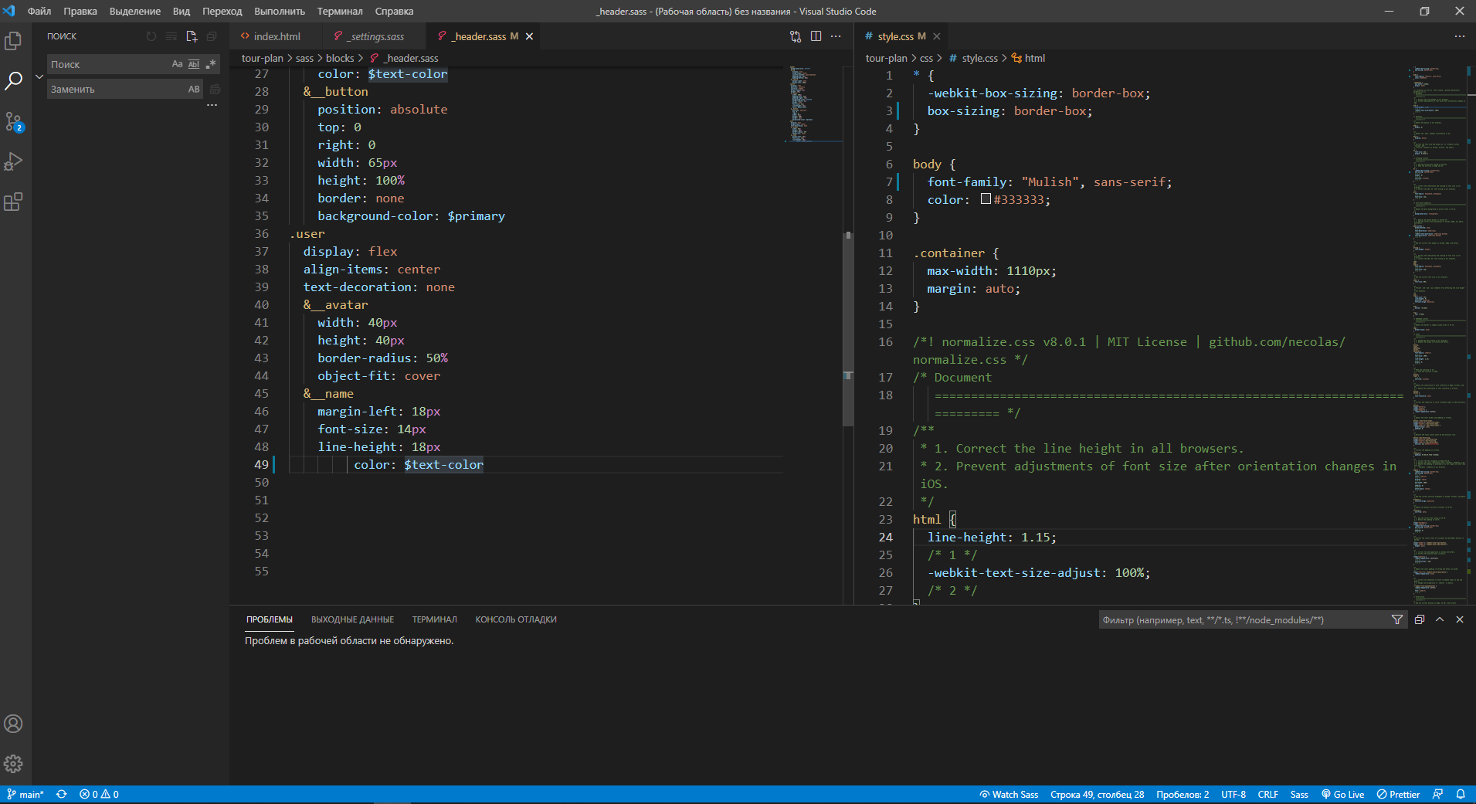Open more actions for left editor group
1476x804 pixels.
tap(836, 36)
